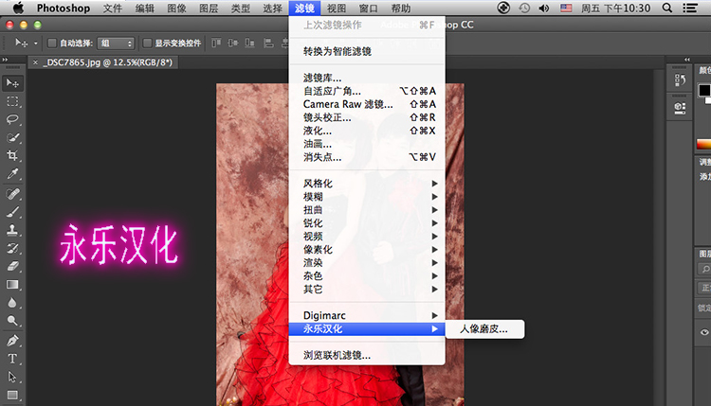
Task: Toggle the layer visibility eye icon
Action: [x=704, y=332]
